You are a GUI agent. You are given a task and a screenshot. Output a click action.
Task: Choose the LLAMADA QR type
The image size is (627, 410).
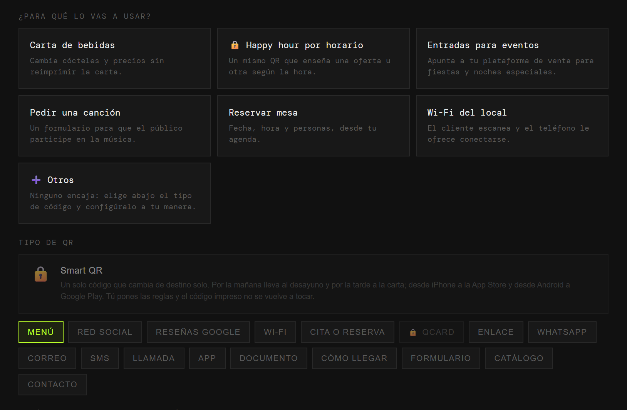154,358
